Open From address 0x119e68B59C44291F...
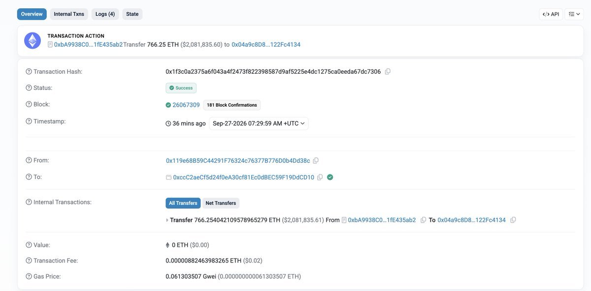591x291 pixels. tap(238, 160)
